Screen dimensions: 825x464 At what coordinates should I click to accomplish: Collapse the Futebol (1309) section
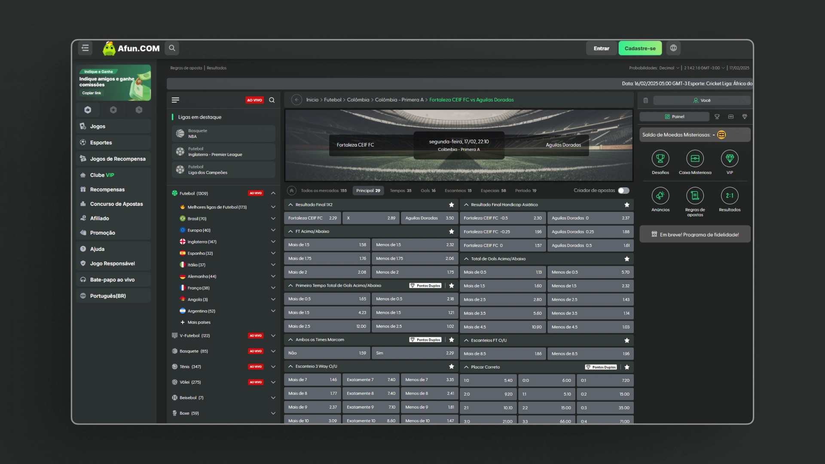coord(273,193)
